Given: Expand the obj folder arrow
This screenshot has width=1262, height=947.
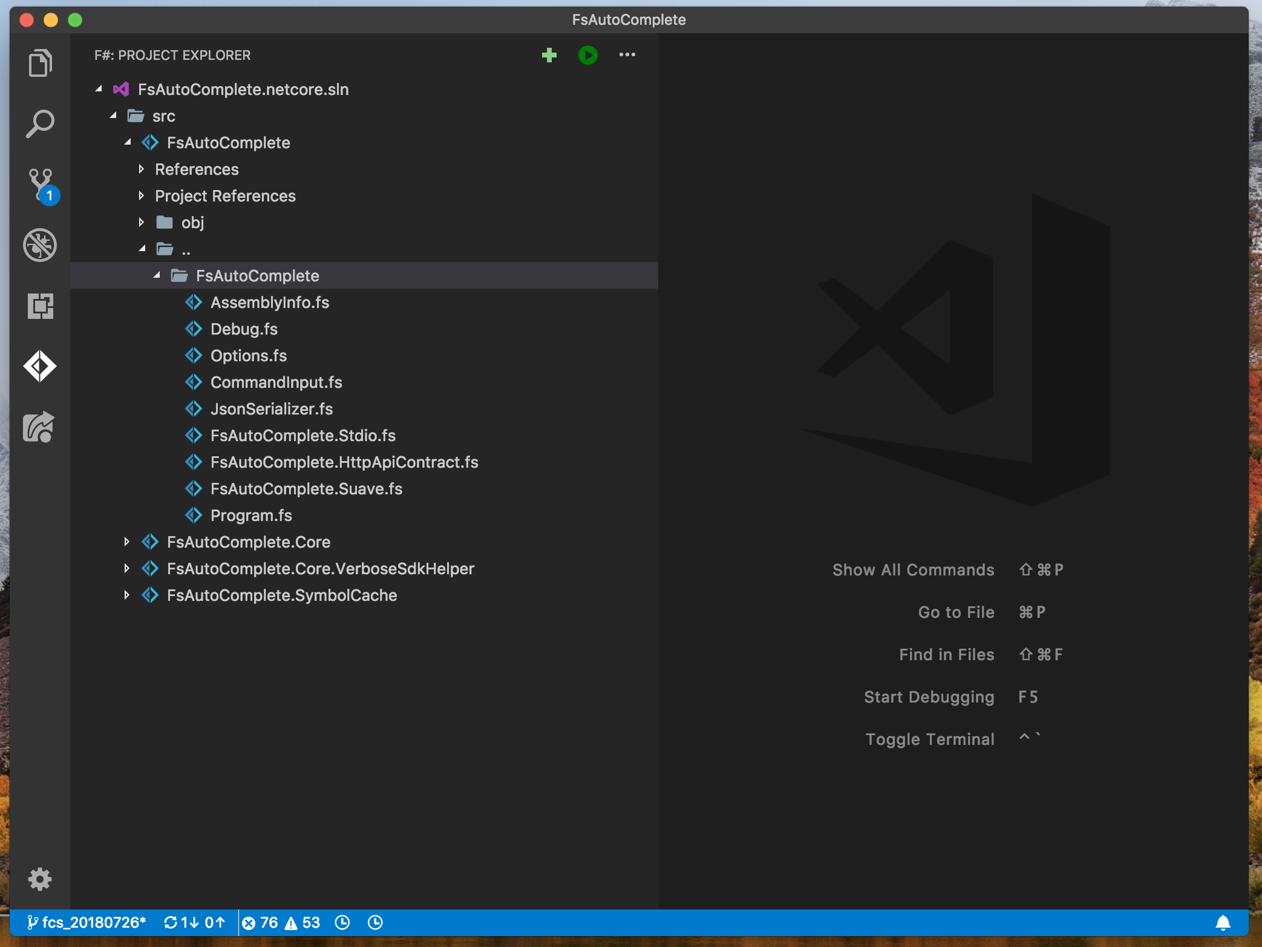Looking at the screenshot, I should pyautogui.click(x=142, y=223).
